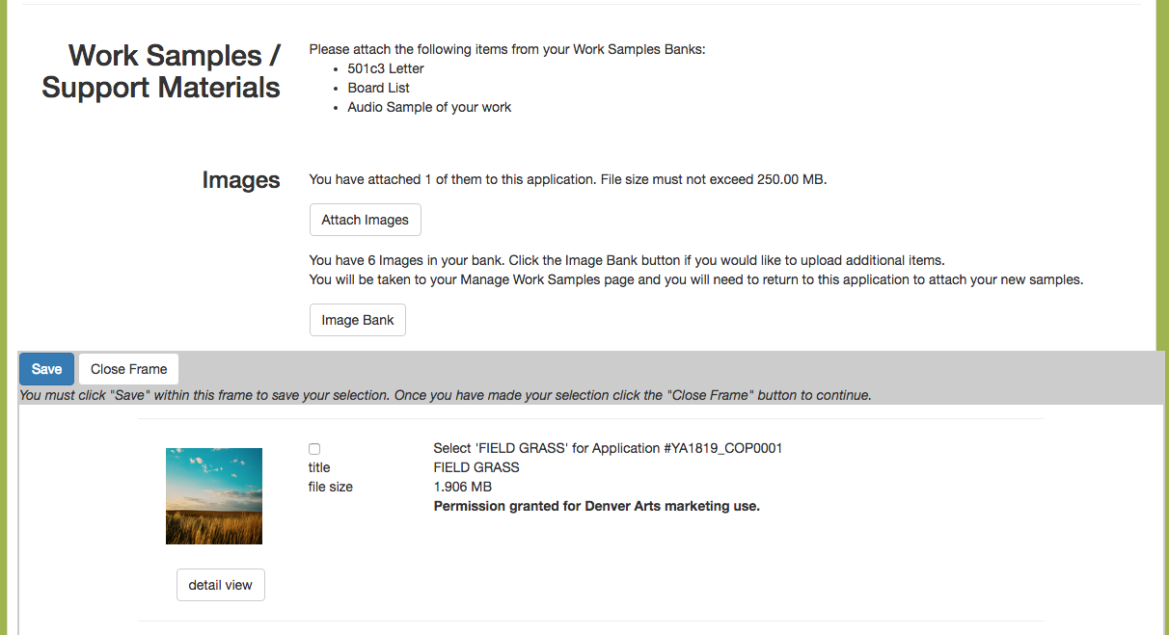Viewport: 1169px width, 635px height.
Task: Click the attached 1 of them message
Action: (568, 179)
